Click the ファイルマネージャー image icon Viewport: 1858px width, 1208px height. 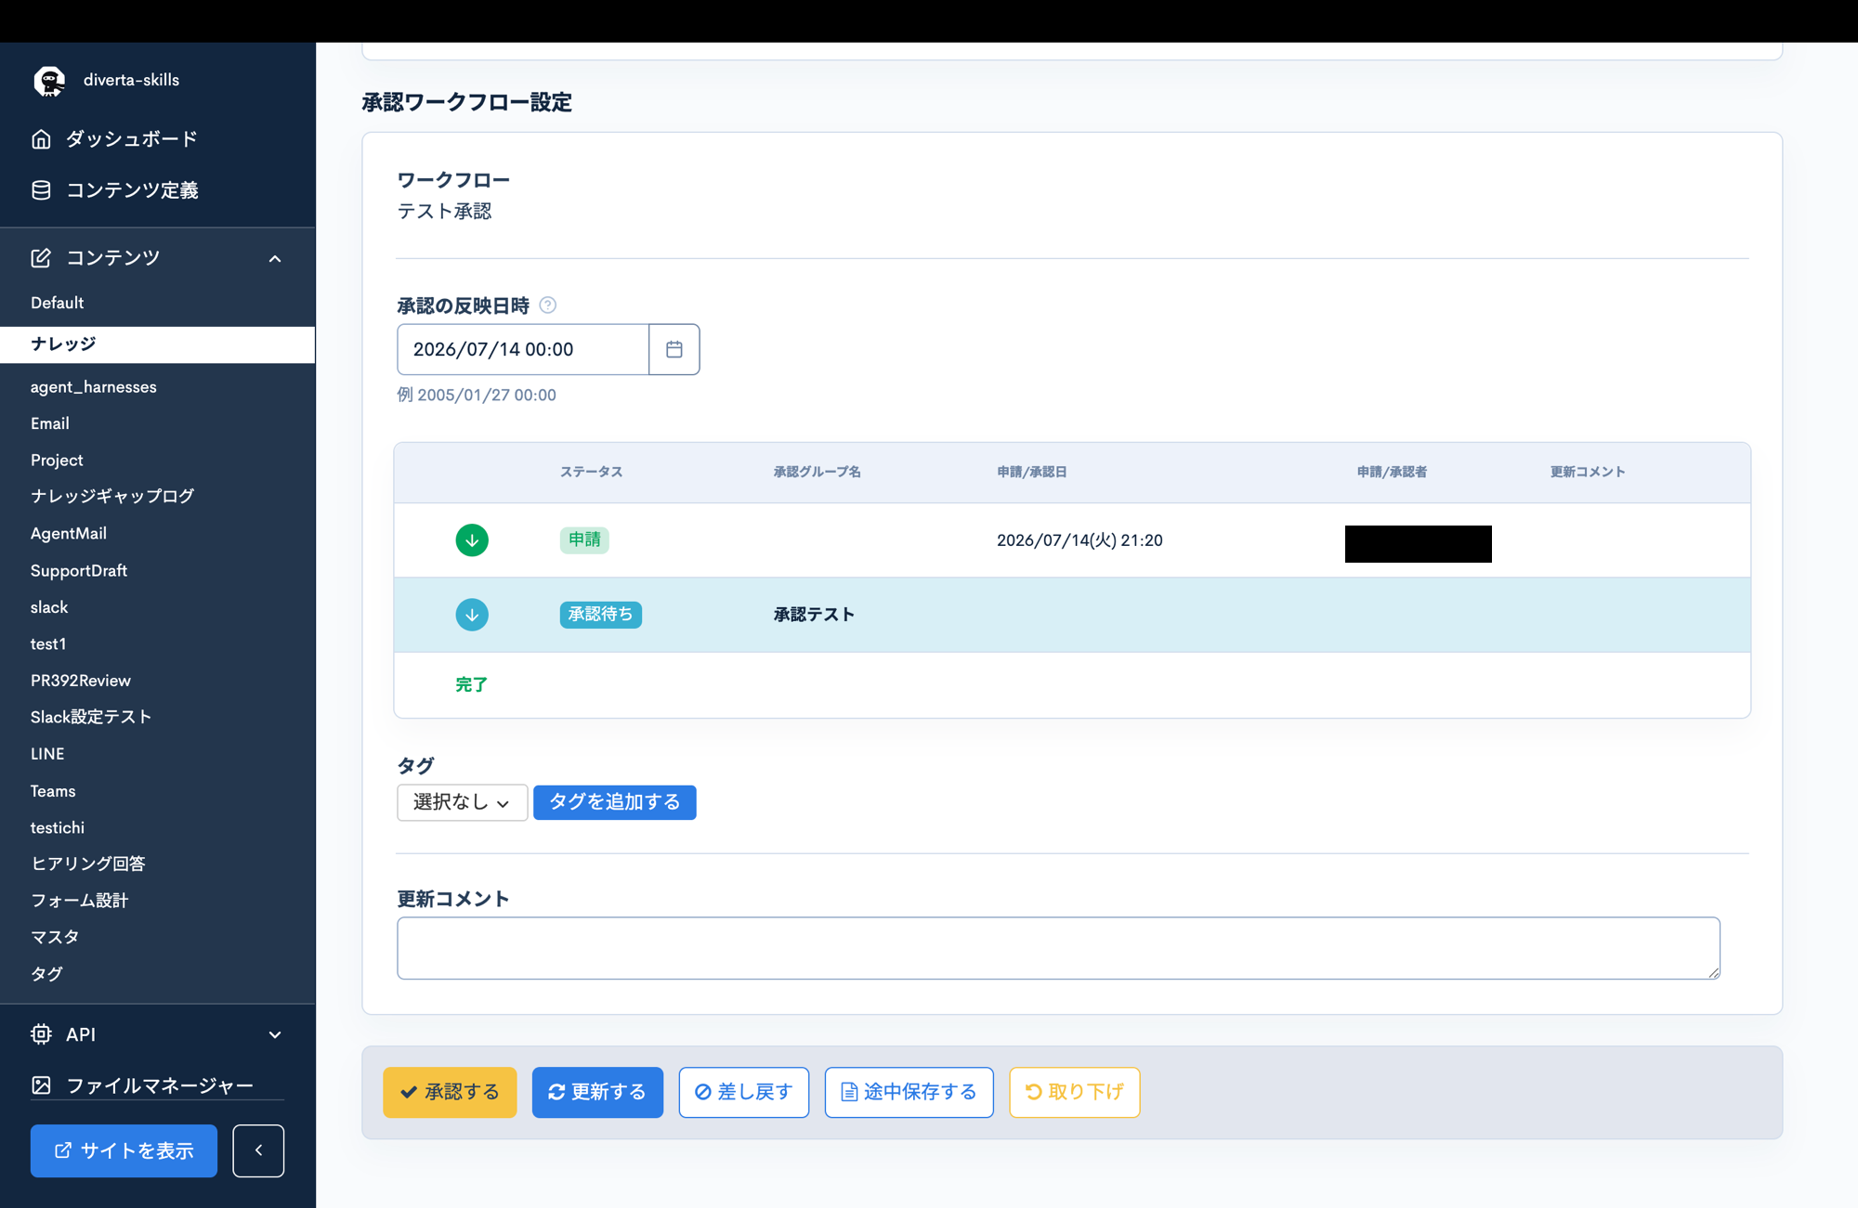pyautogui.click(x=41, y=1085)
